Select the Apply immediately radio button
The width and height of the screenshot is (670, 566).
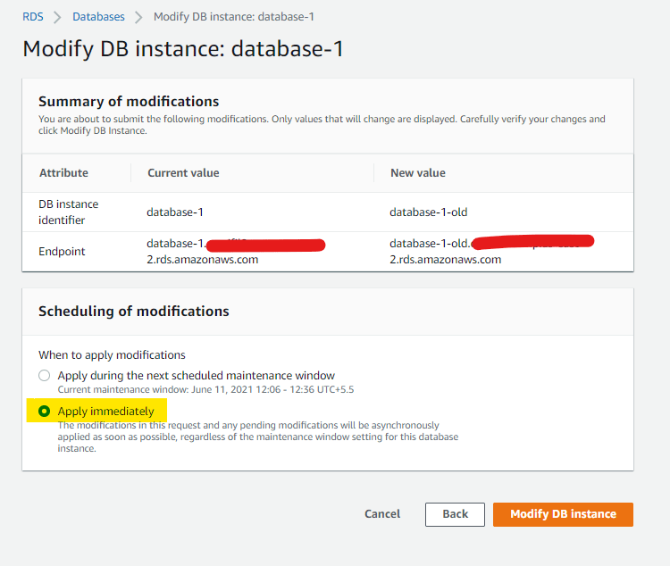tap(45, 412)
